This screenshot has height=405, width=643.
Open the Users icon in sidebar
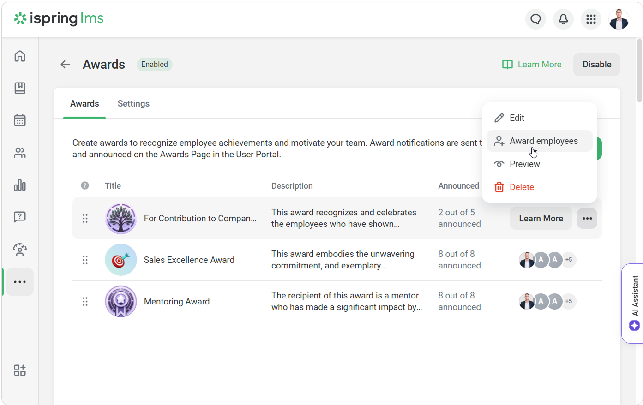pyautogui.click(x=20, y=153)
